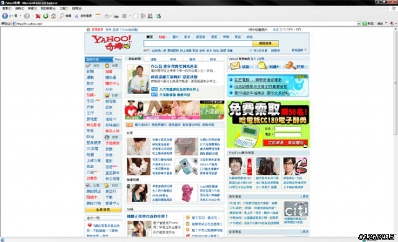Viewport: 398px width, 242px height.
Task: Click the blank page toolbar icon
Action: (x=136, y=16)
